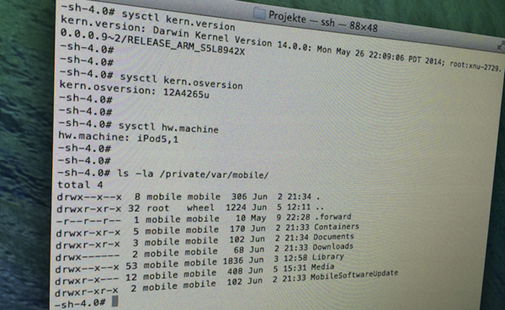505x310 pixels.
Task: Click the command text "sysctl kern.version"
Action: coord(178,19)
